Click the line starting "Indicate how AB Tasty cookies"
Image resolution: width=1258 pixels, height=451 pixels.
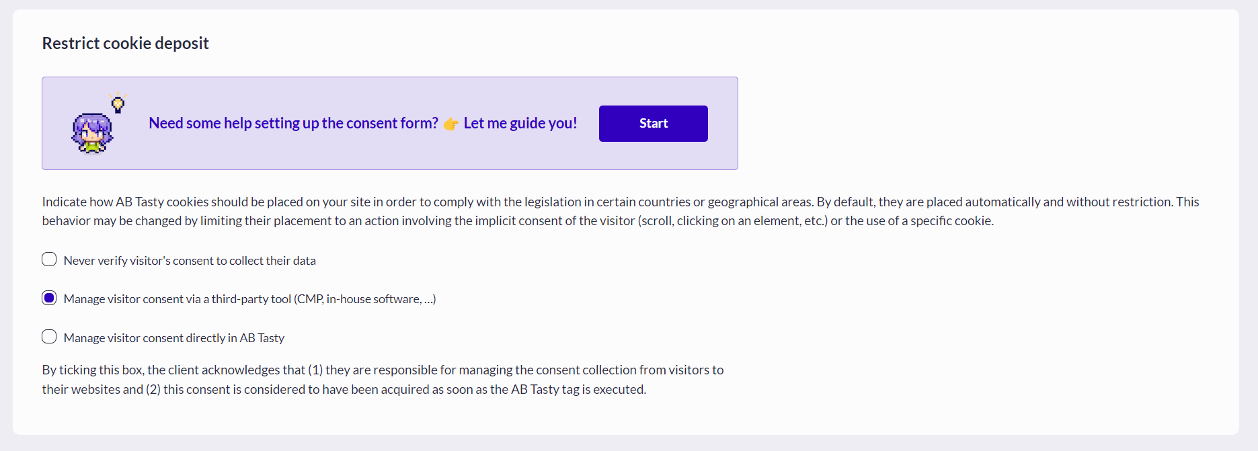[336, 202]
